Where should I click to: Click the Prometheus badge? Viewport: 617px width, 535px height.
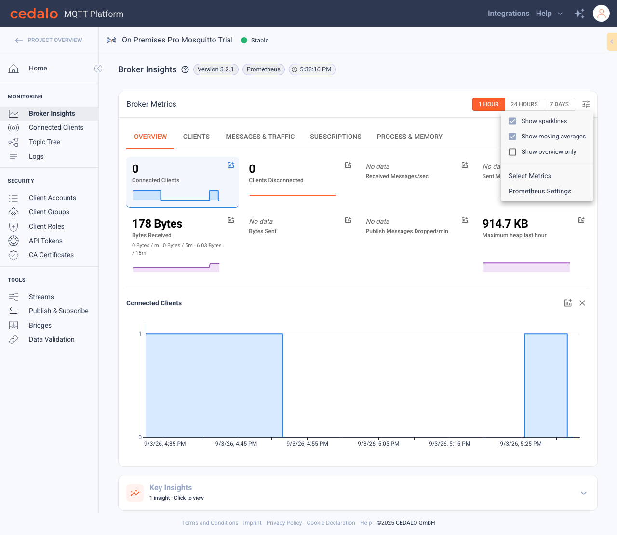click(264, 69)
